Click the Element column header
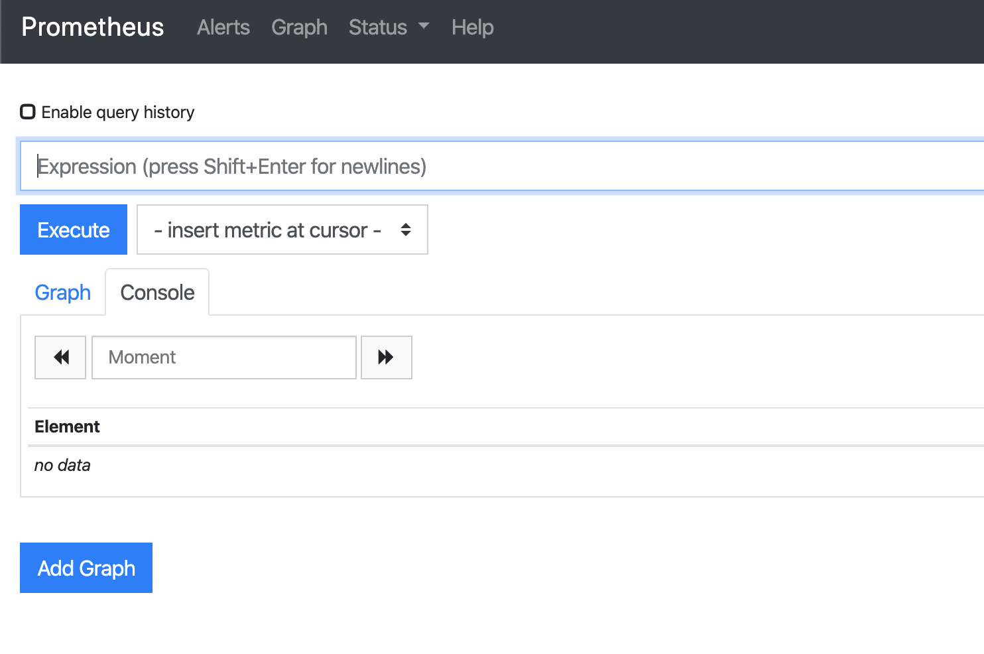 coord(67,426)
